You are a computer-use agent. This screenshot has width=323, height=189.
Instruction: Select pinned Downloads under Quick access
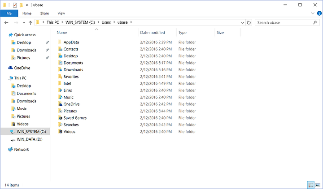(26, 50)
